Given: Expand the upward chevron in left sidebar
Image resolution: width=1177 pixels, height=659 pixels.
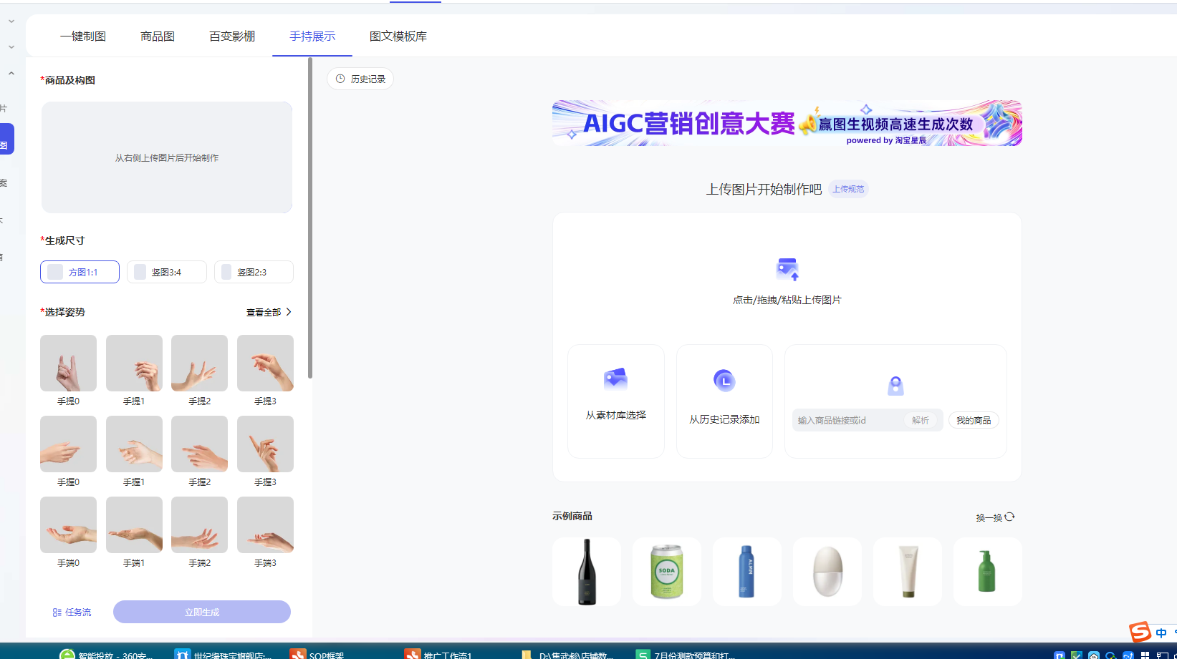Looking at the screenshot, I should click(x=11, y=73).
